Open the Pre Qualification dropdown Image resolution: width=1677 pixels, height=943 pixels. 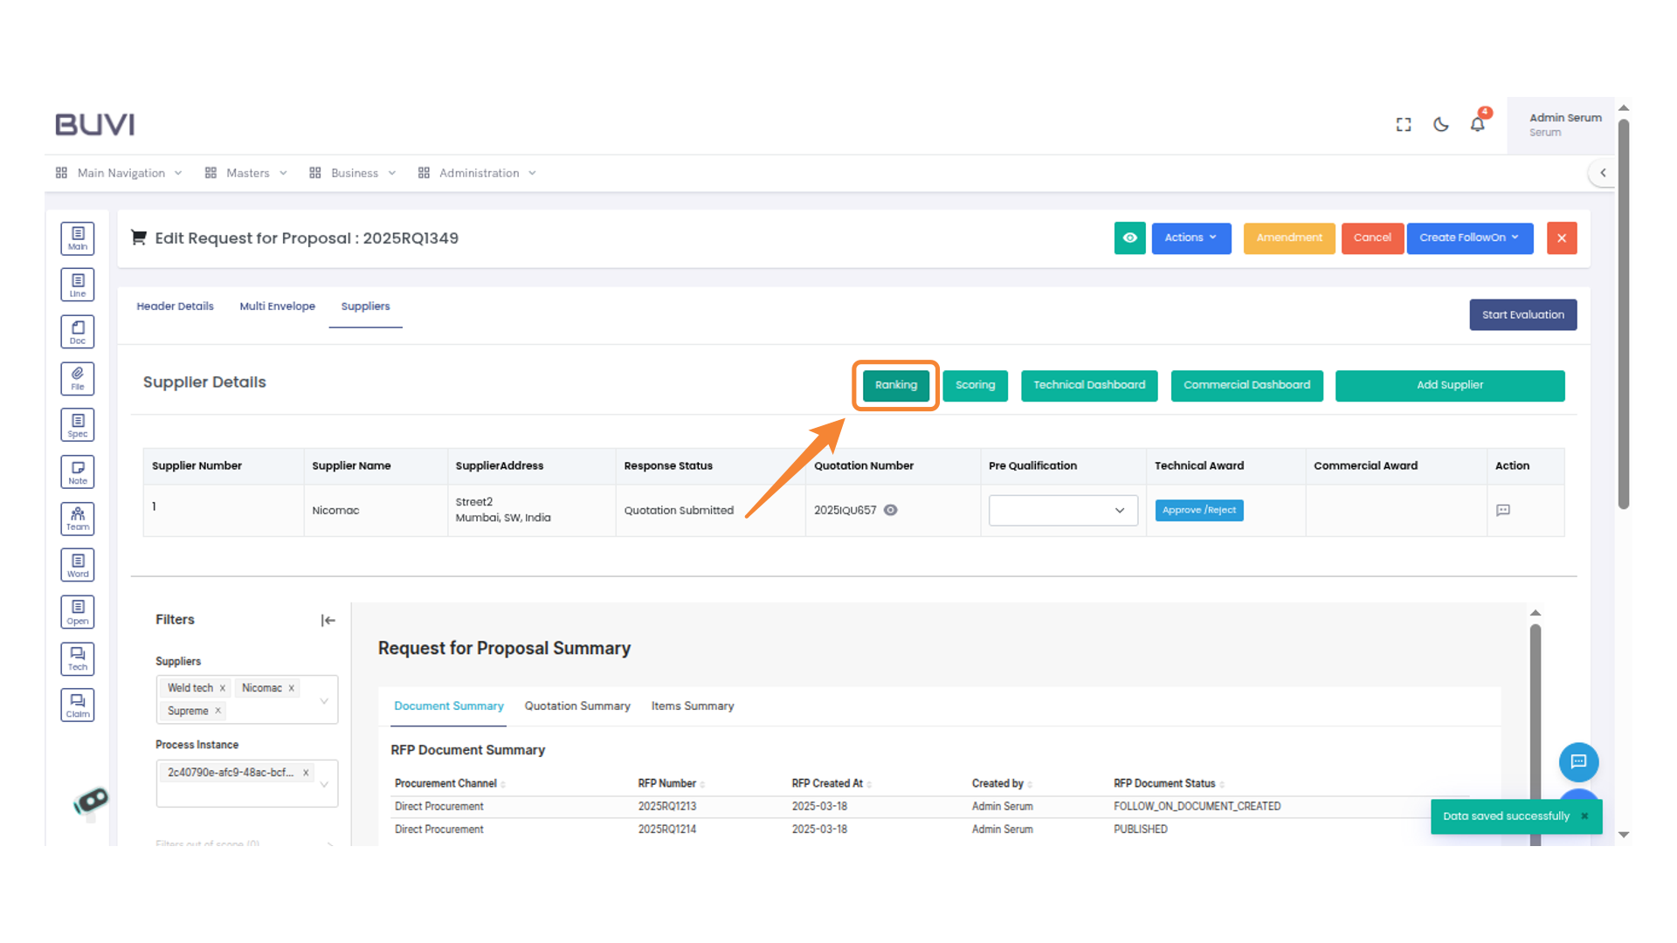[1062, 510]
